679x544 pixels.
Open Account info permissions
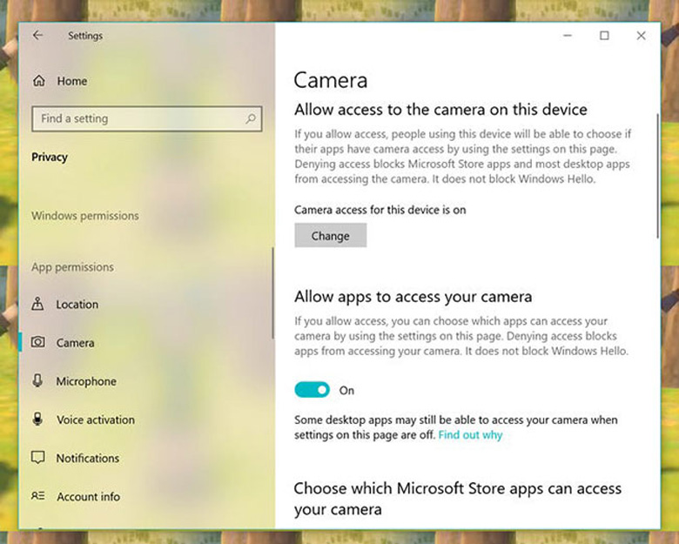click(88, 496)
